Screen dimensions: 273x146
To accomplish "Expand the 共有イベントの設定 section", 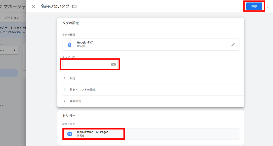I will click(x=82, y=90).
